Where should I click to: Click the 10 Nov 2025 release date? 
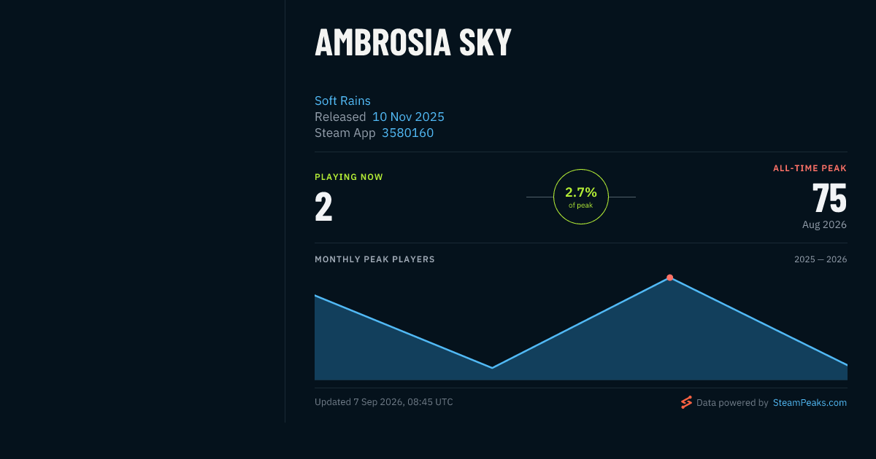tap(408, 117)
